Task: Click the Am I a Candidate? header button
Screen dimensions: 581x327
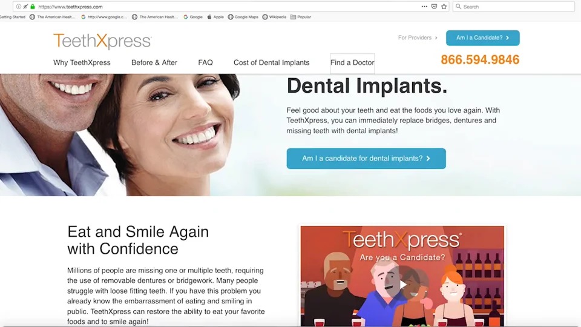Action: pos(483,38)
